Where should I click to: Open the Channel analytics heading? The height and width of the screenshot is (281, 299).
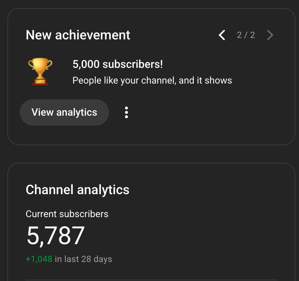click(77, 190)
